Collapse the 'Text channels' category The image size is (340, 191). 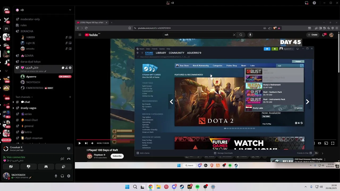point(24,97)
